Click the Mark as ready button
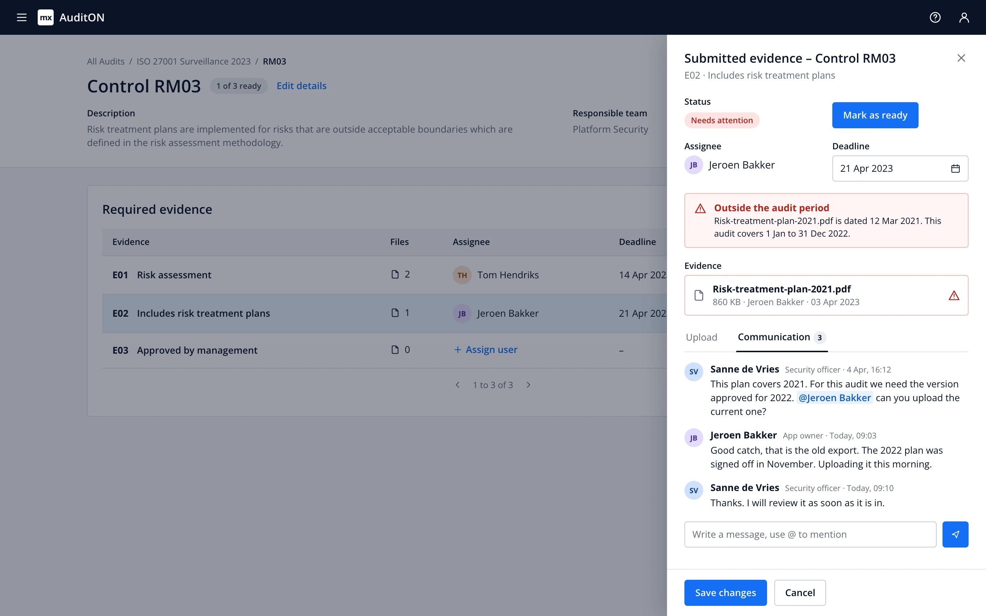986x616 pixels. [875, 115]
